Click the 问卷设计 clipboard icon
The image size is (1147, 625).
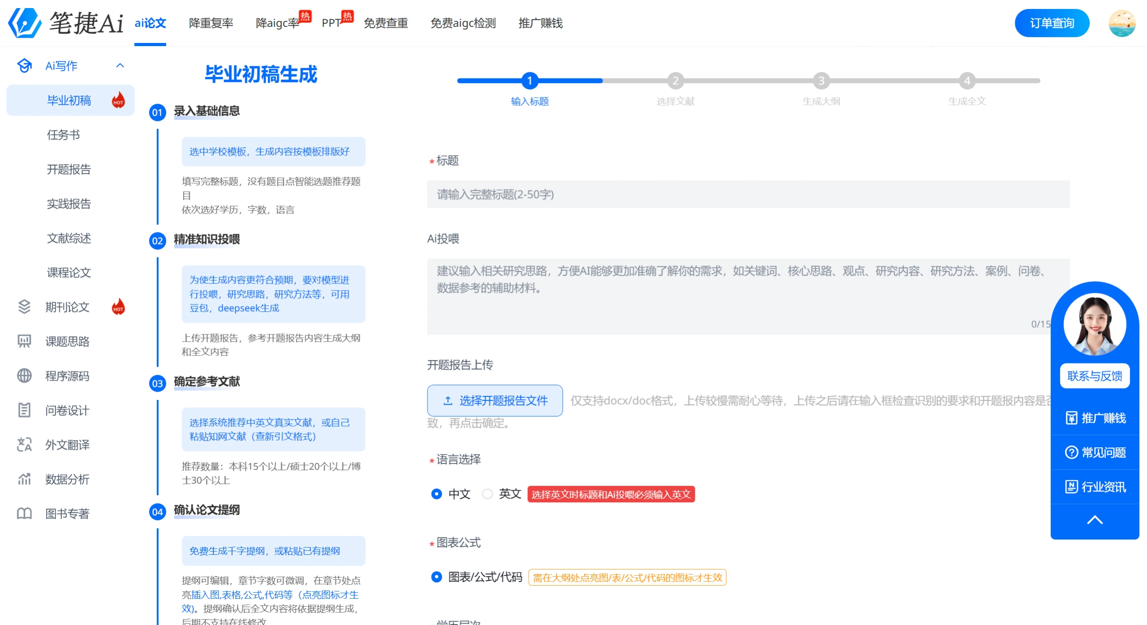click(x=24, y=410)
